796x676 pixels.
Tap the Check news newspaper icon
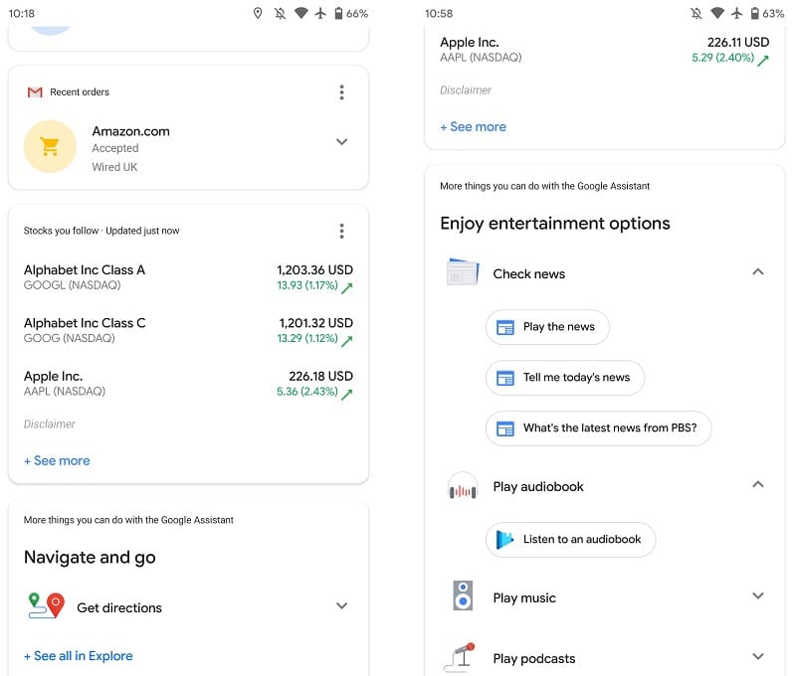[463, 271]
